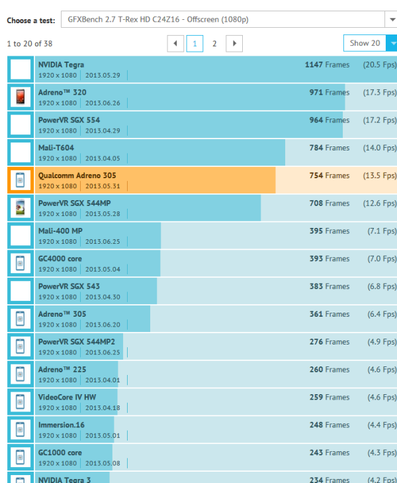This screenshot has width=397, height=483.
Task: Open the 'Choose a test' dropdown
Action: pos(228,20)
